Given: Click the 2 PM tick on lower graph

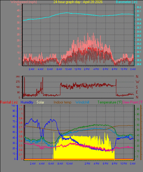Looking at the screenshot, I should (x=87, y=164).
